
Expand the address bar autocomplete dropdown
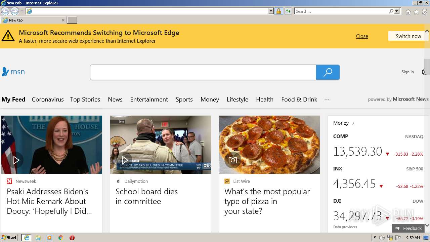click(271, 11)
